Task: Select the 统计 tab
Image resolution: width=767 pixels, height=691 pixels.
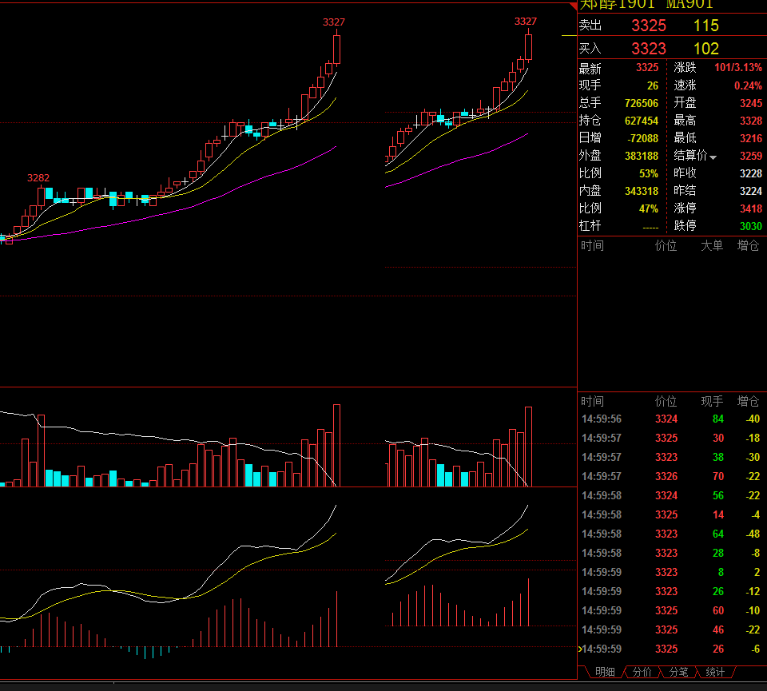Action: (x=715, y=673)
